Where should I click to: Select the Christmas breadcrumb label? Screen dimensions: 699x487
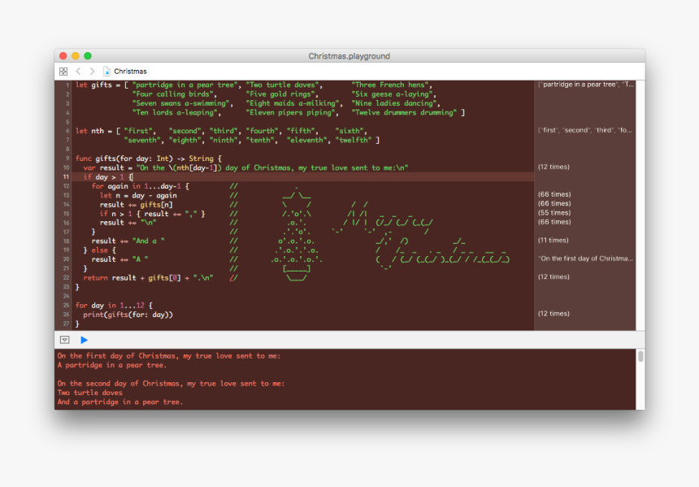coord(130,72)
